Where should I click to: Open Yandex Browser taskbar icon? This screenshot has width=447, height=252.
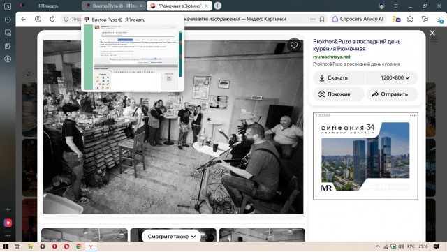tap(91, 246)
